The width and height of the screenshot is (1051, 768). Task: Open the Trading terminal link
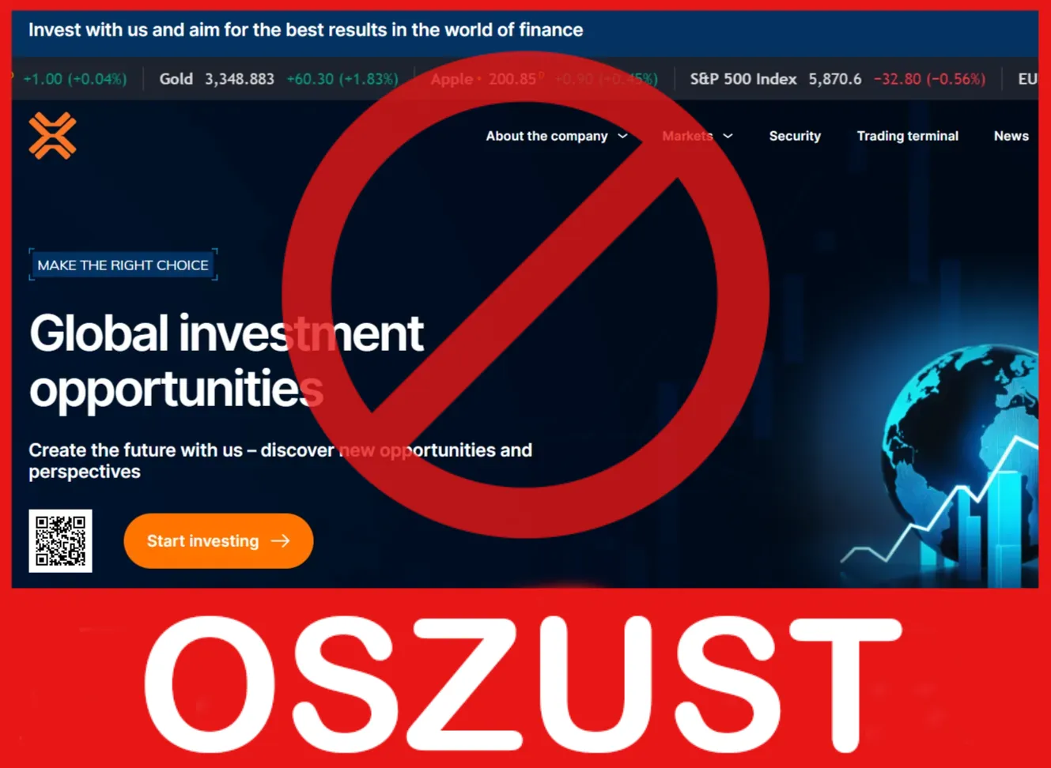908,136
